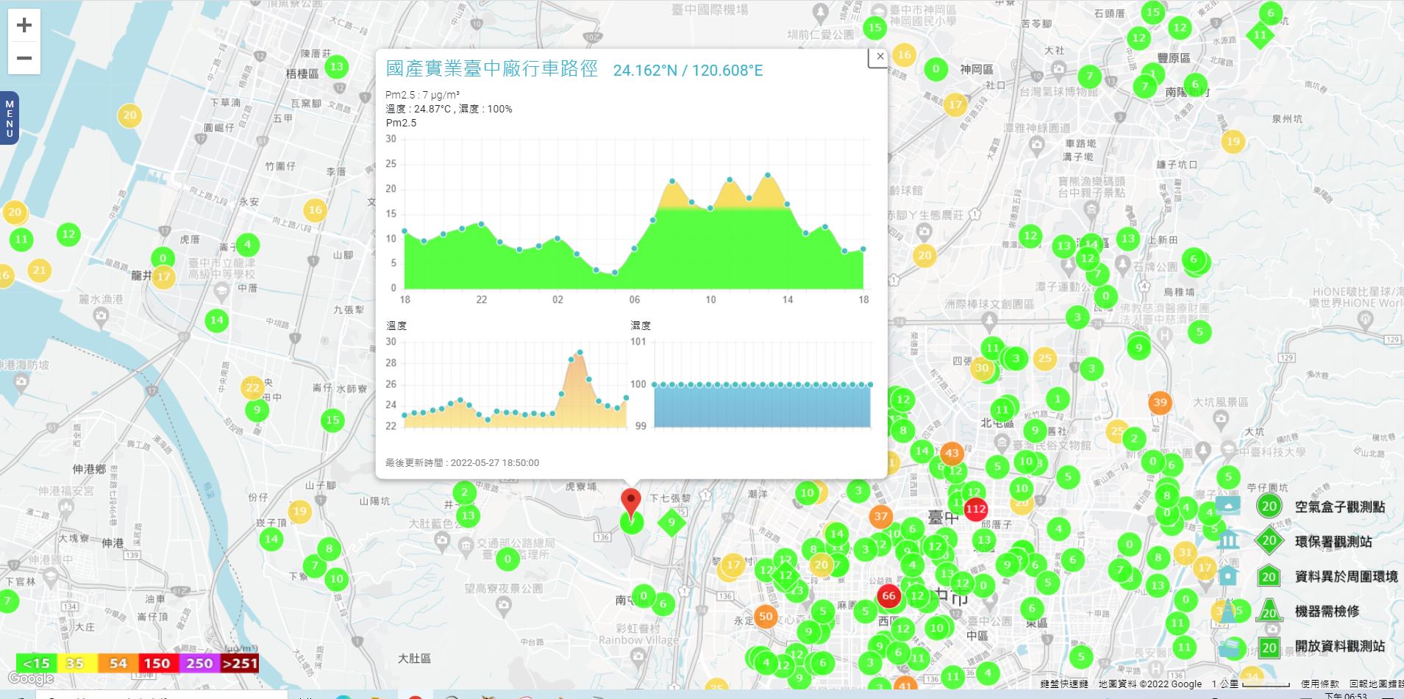Click the popup title 國產實業臺中廠行車路徑
Viewport: 1404px width, 699px height.
491,68
